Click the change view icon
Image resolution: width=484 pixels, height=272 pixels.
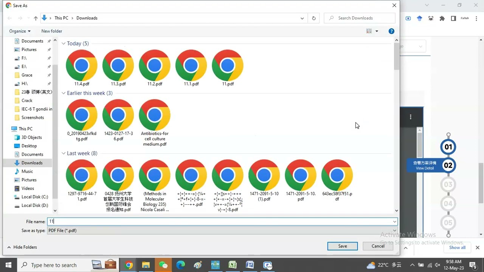tap(369, 31)
